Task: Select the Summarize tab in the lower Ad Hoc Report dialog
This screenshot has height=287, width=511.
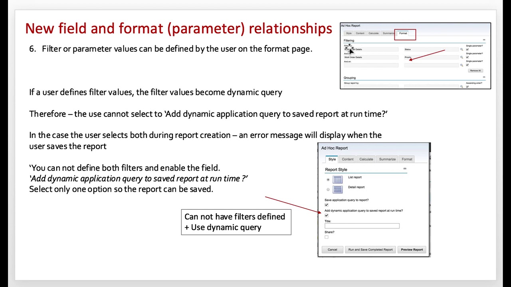Action: tap(387, 159)
